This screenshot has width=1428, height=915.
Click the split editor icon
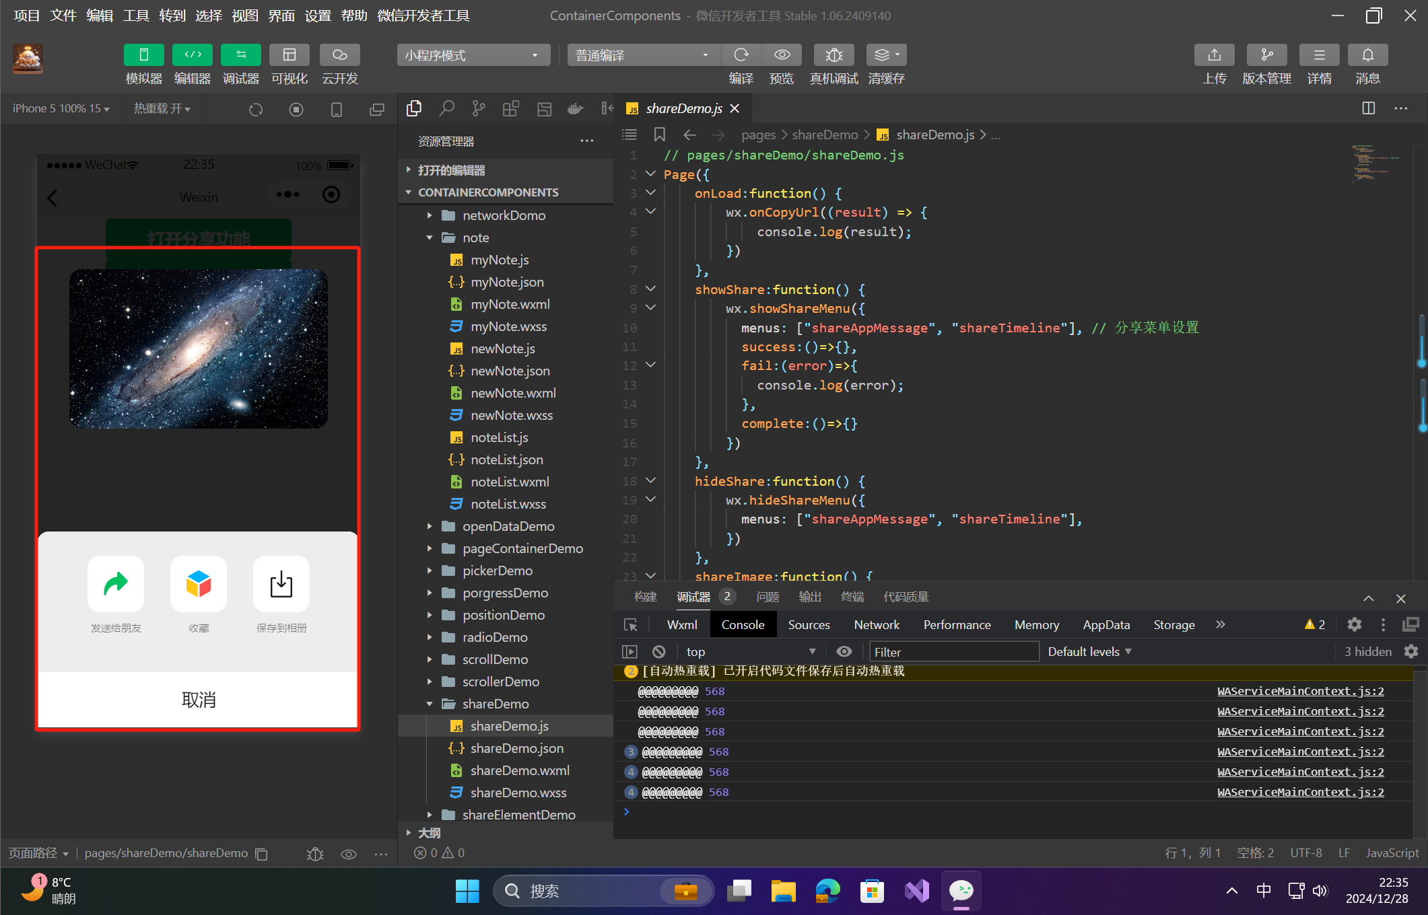[x=1368, y=108]
